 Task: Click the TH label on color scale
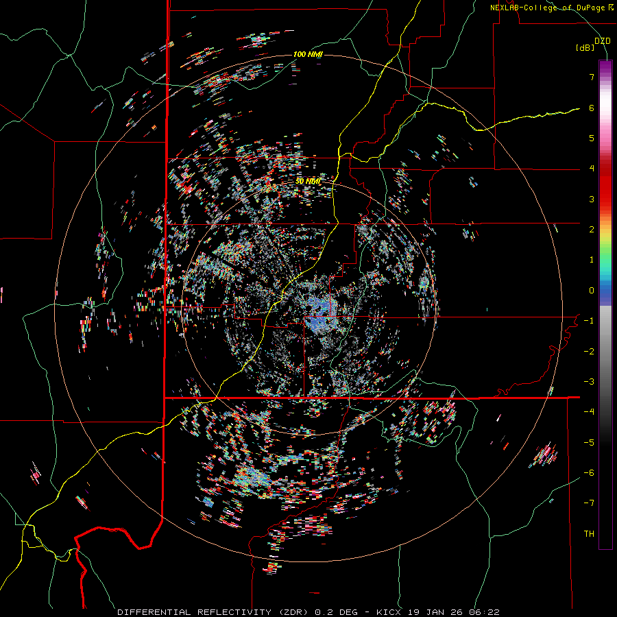[x=589, y=534]
